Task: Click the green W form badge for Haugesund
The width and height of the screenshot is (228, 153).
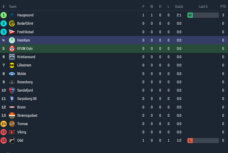Action: (190, 15)
